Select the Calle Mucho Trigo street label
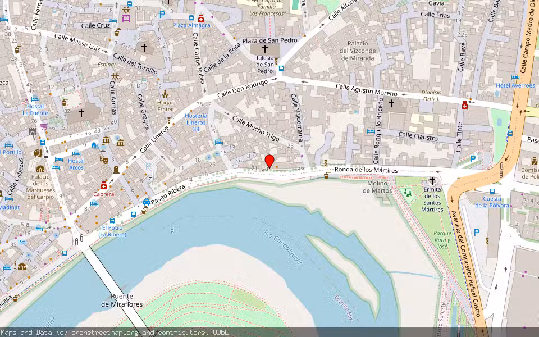 coord(255,128)
